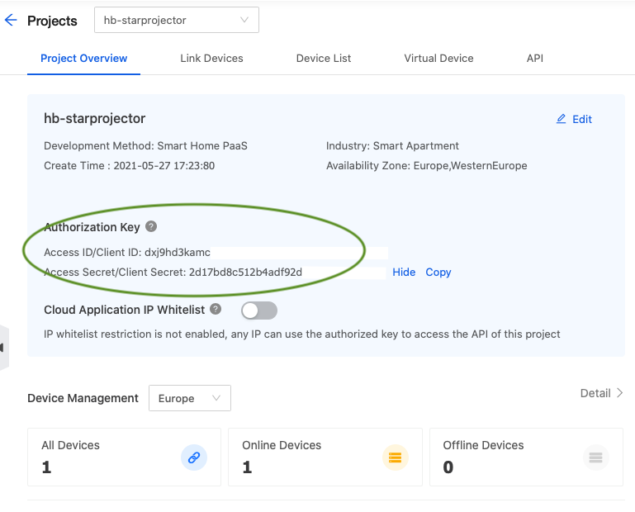Go to the API tab
The width and height of the screenshot is (635, 512).
coord(535,59)
